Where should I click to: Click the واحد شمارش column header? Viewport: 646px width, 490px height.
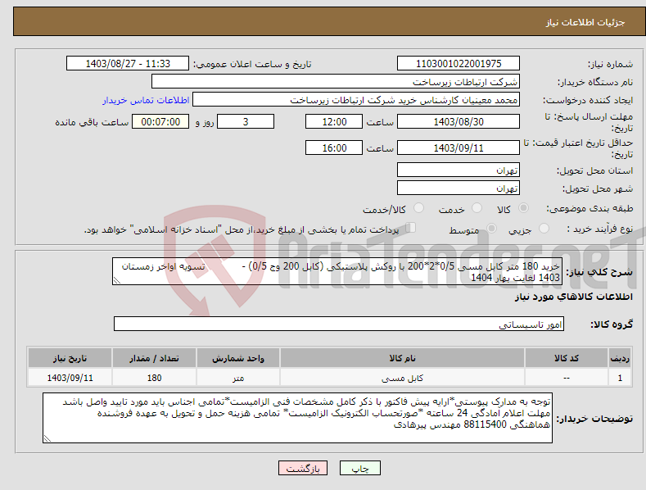tap(238, 358)
